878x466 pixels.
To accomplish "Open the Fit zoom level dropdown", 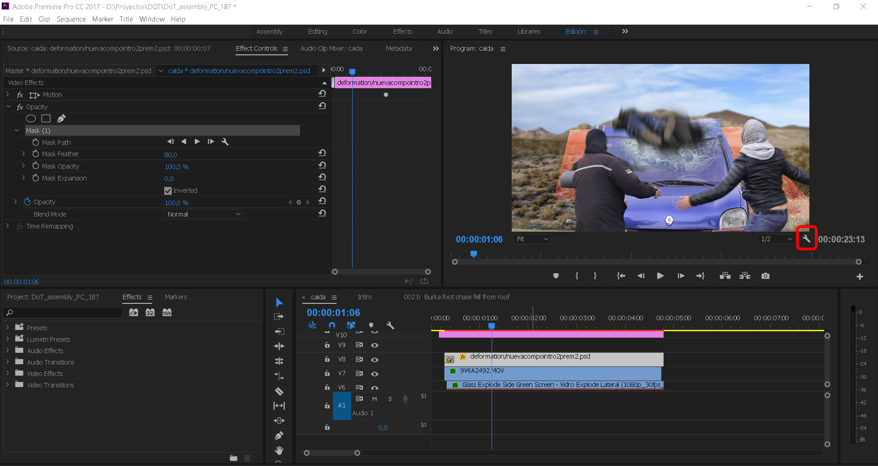I will click(x=531, y=239).
